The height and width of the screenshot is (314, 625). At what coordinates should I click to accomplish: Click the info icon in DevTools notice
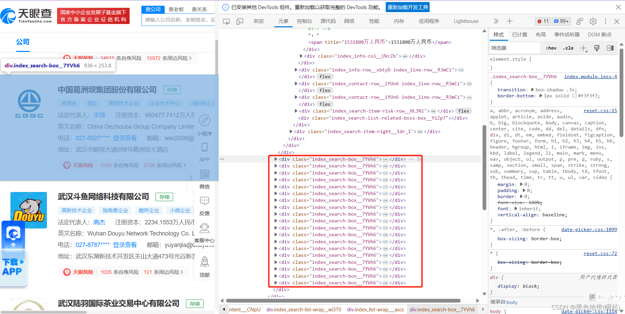(225, 7)
